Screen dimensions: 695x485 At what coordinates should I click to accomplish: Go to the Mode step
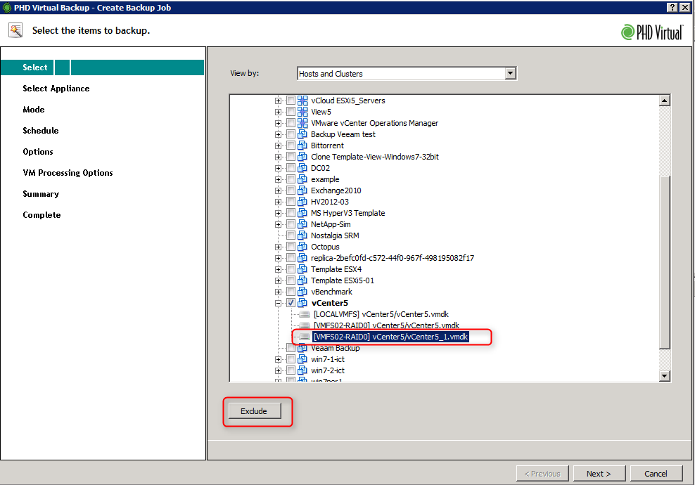(34, 110)
